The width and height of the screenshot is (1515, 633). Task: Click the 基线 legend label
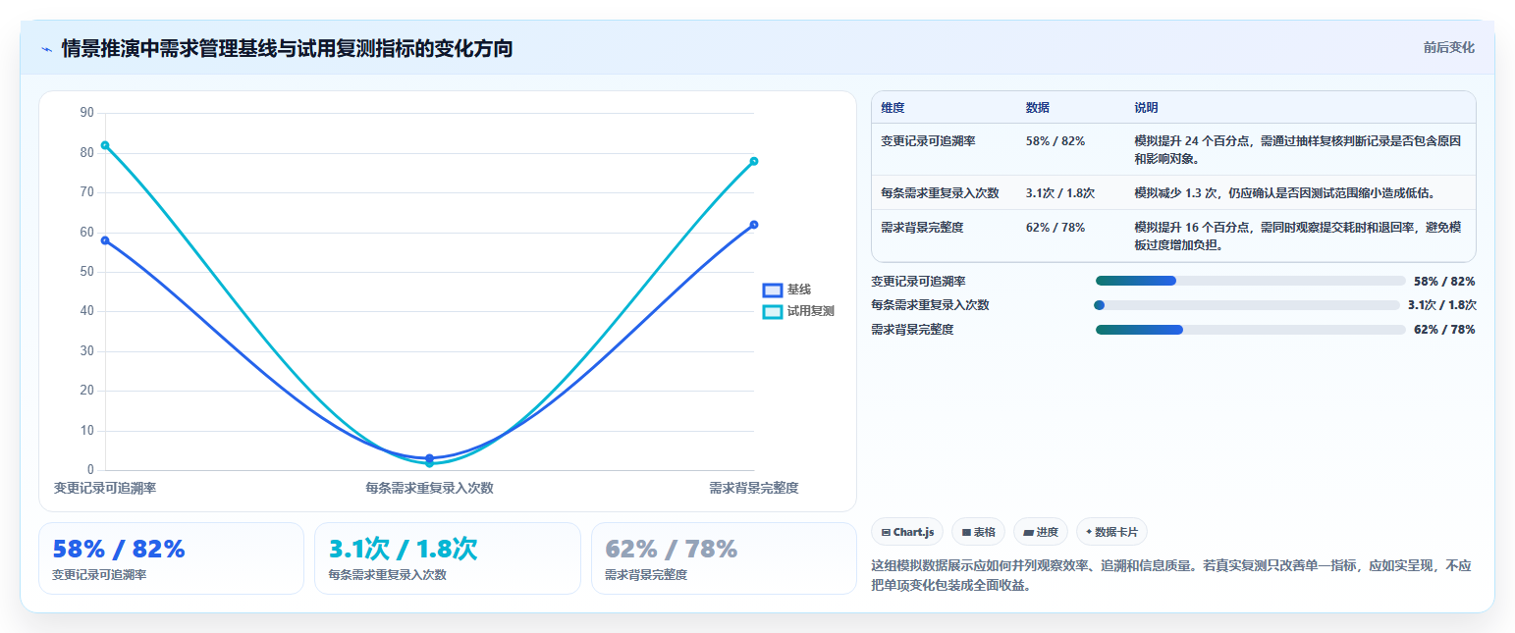tap(799, 290)
